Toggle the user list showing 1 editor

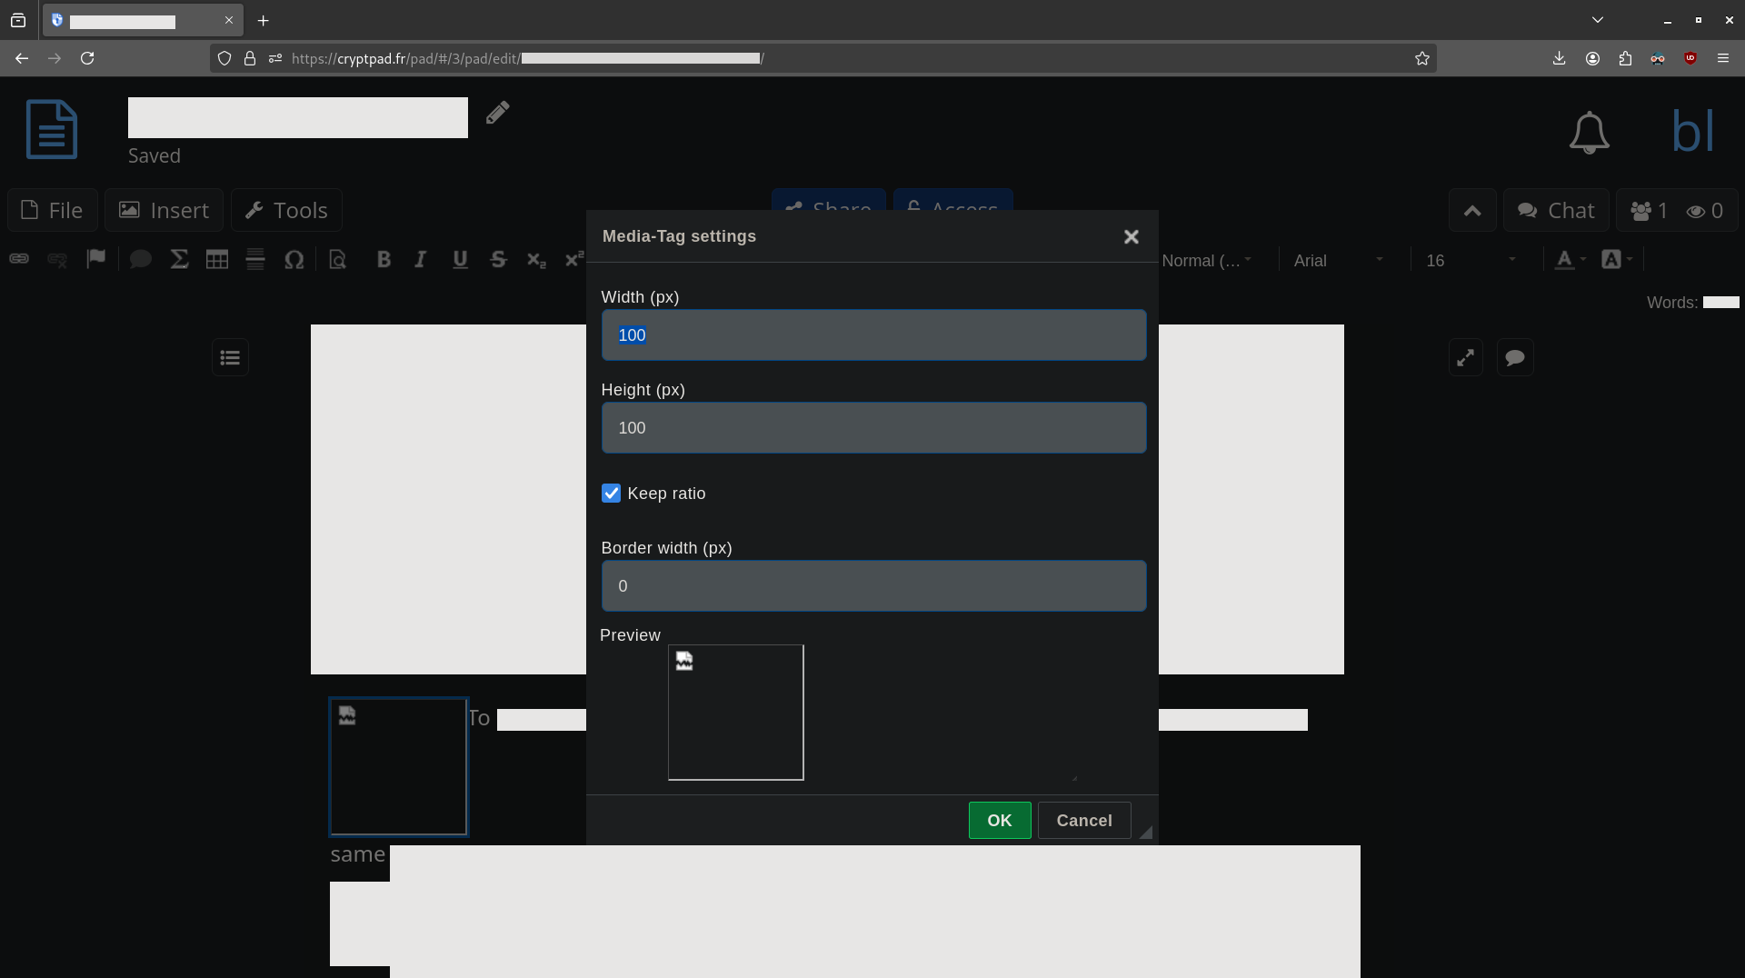(x=1649, y=211)
